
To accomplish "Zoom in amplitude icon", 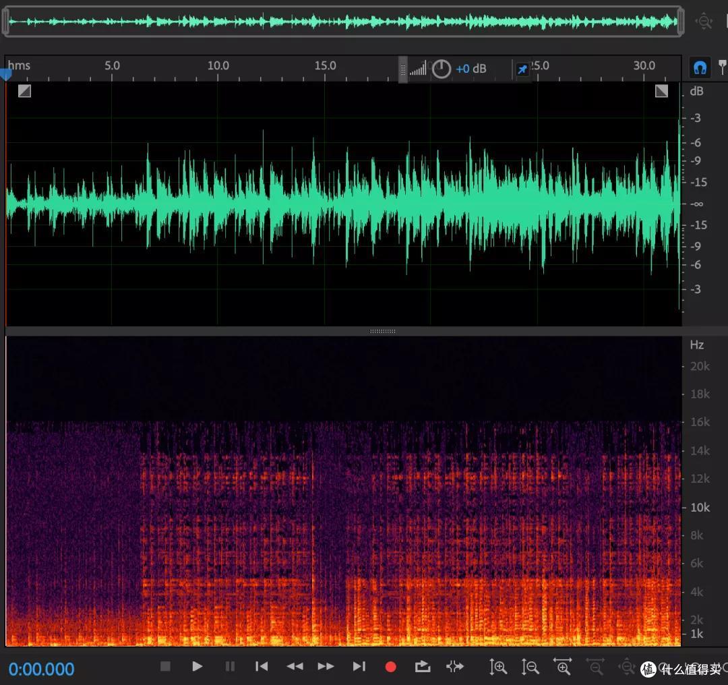I will (x=497, y=667).
